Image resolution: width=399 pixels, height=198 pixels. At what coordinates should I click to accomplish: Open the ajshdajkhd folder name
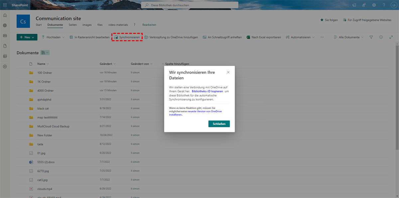pos(45,99)
